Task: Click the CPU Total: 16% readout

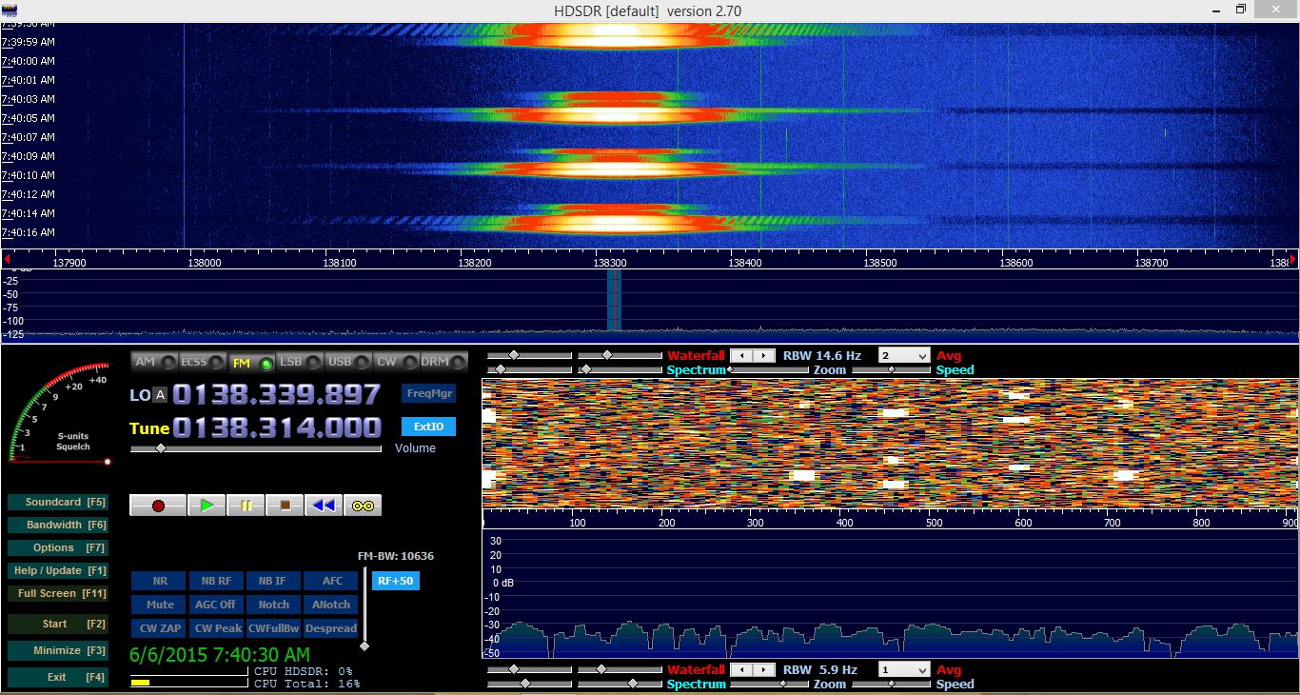Action: [x=307, y=684]
